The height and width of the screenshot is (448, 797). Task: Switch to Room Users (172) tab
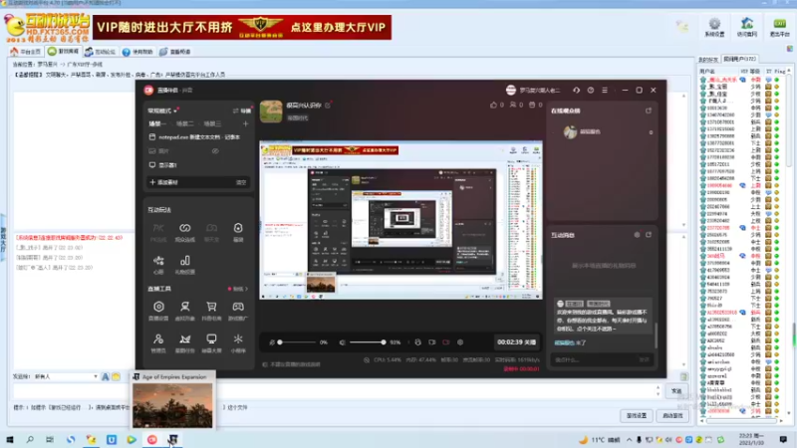point(739,59)
